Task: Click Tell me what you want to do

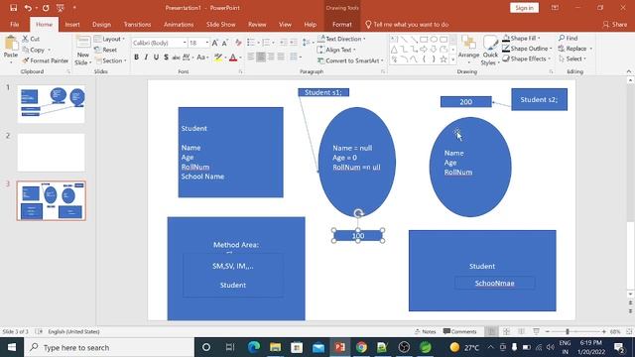Action: click(x=407, y=24)
